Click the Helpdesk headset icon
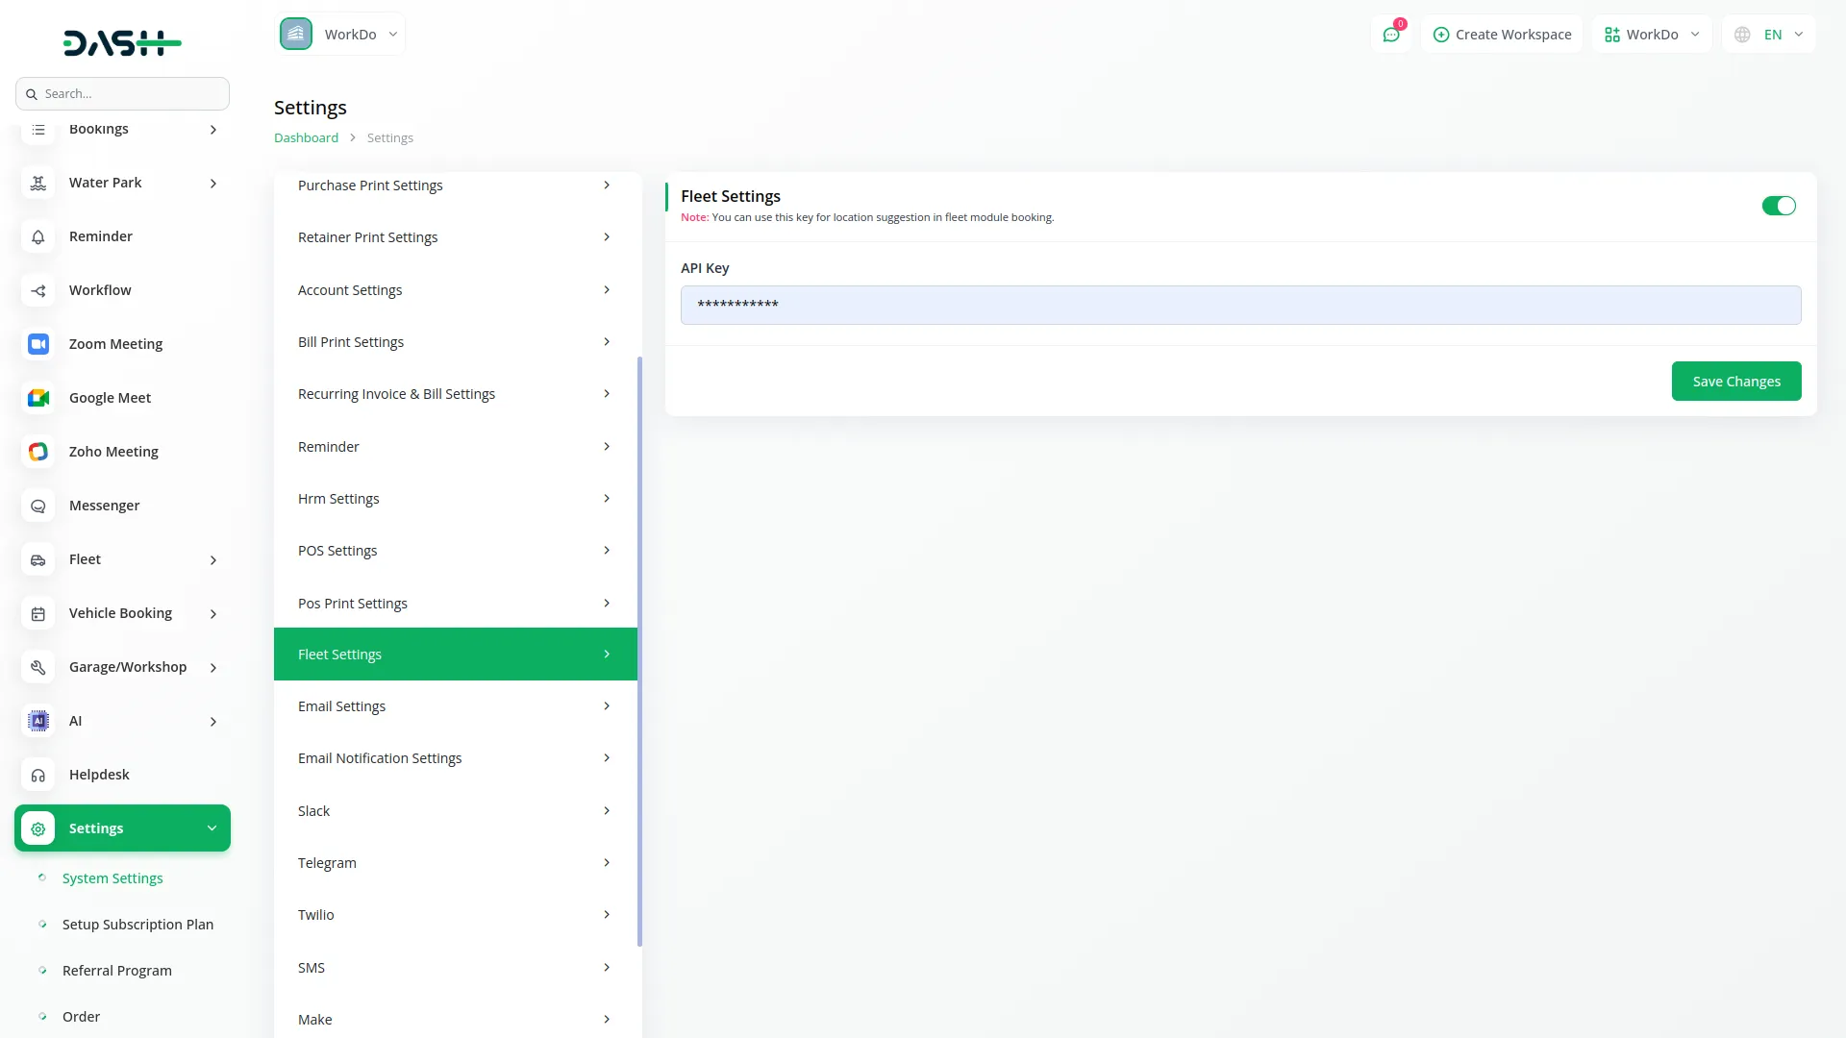 (x=38, y=775)
